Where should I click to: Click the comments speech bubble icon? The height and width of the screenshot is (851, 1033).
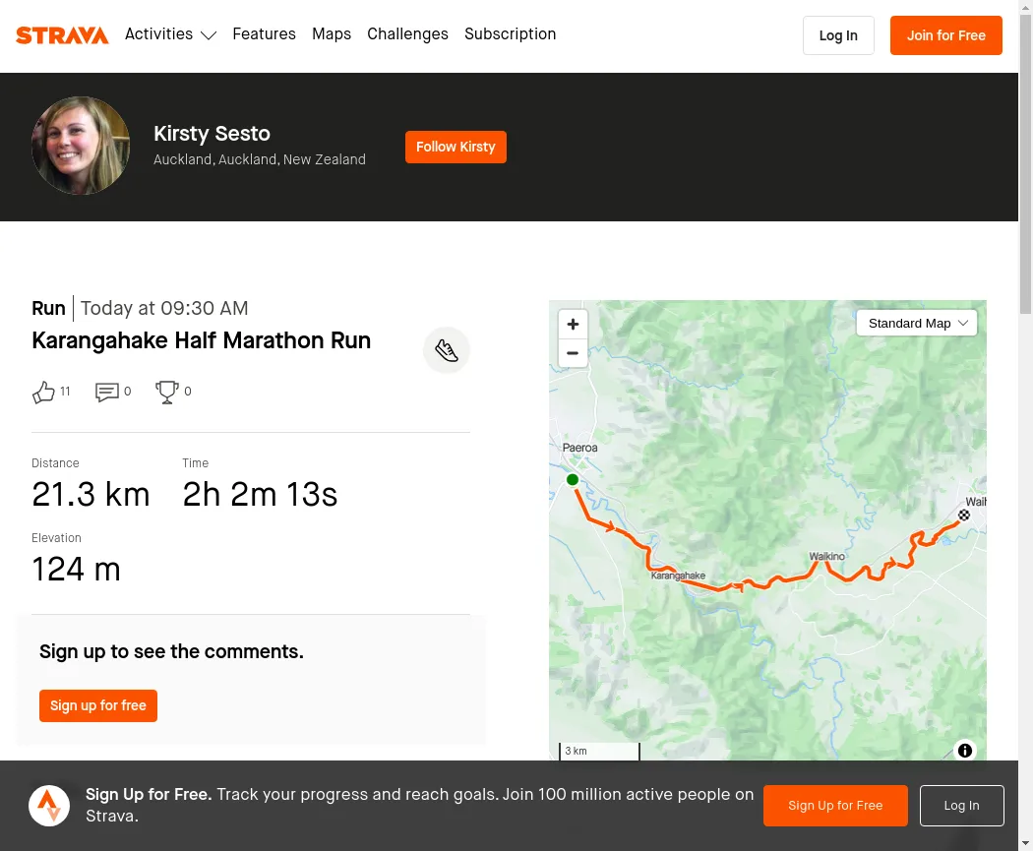pyautogui.click(x=106, y=392)
